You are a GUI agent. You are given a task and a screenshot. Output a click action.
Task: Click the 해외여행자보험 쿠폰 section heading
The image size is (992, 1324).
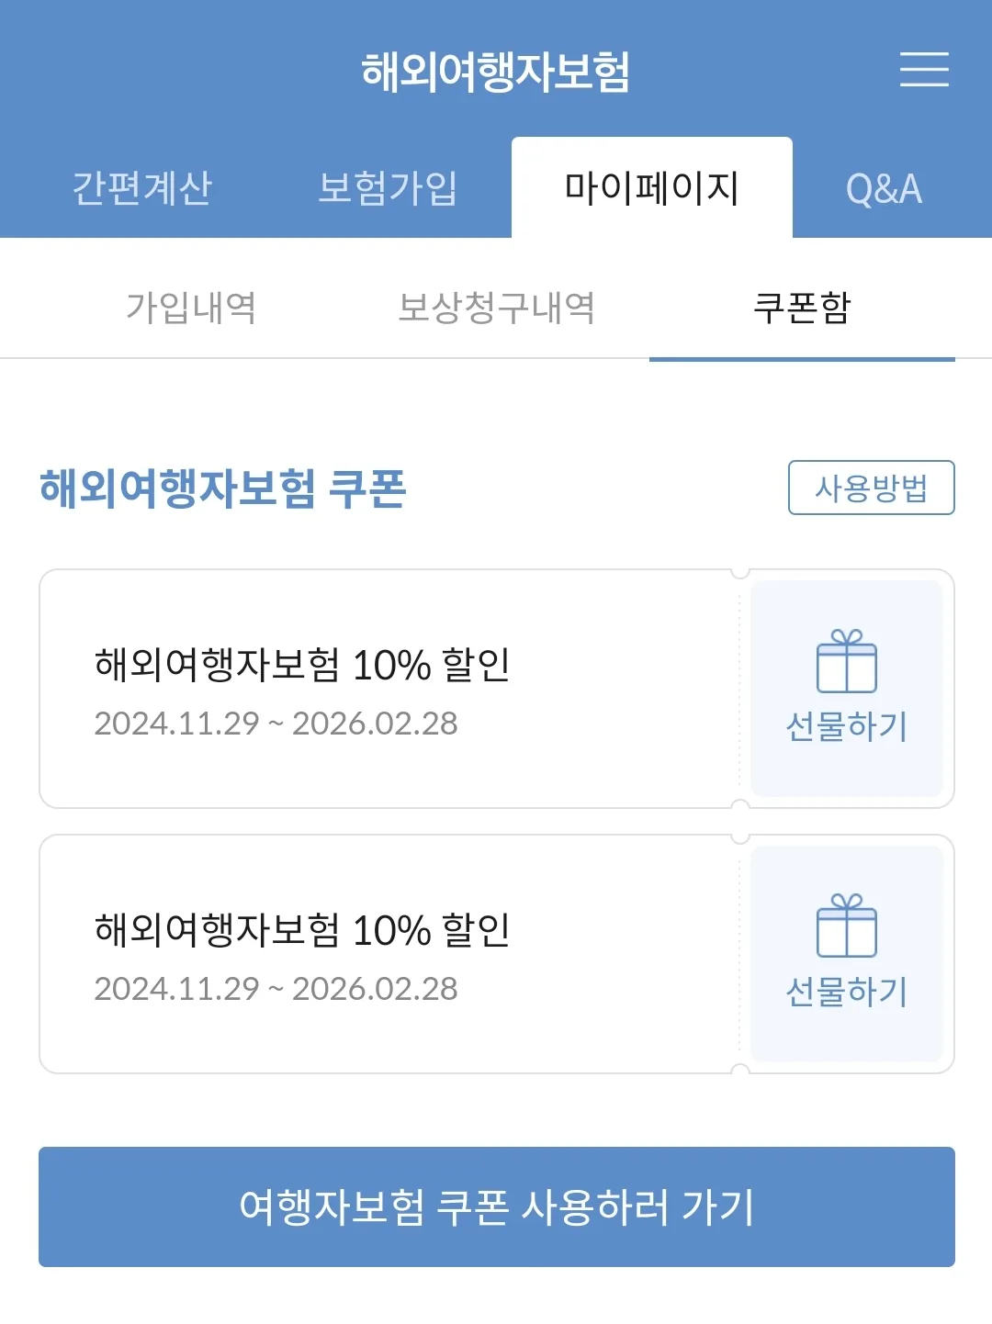tap(223, 488)
